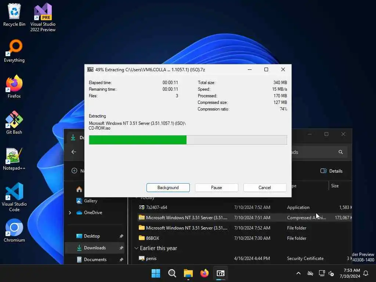Open network status tray icon
The image size is (376, 282).
click(322, 273)
